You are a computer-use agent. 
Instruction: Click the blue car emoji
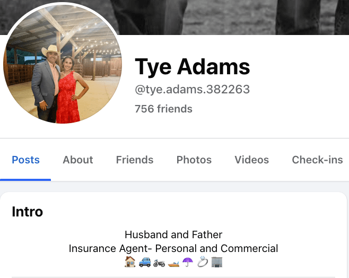(145, 262)
